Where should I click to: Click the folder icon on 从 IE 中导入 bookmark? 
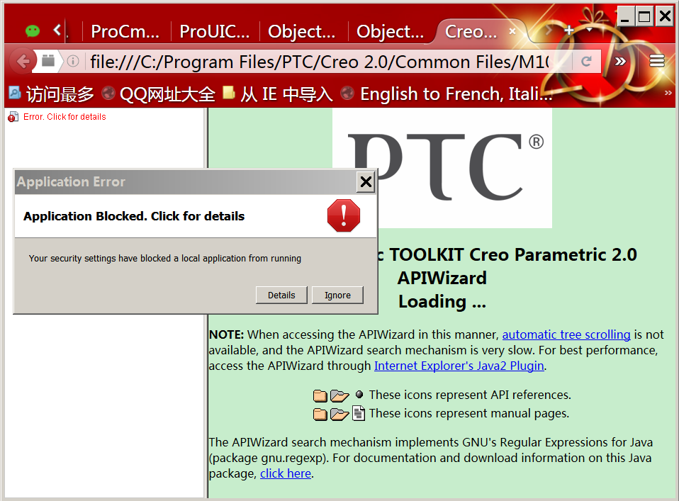coord(228,94)
